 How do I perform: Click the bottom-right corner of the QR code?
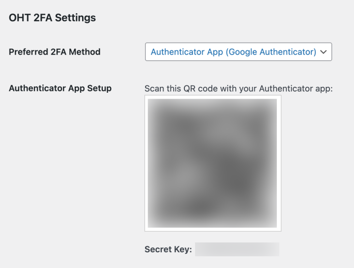tap(274, 225)
